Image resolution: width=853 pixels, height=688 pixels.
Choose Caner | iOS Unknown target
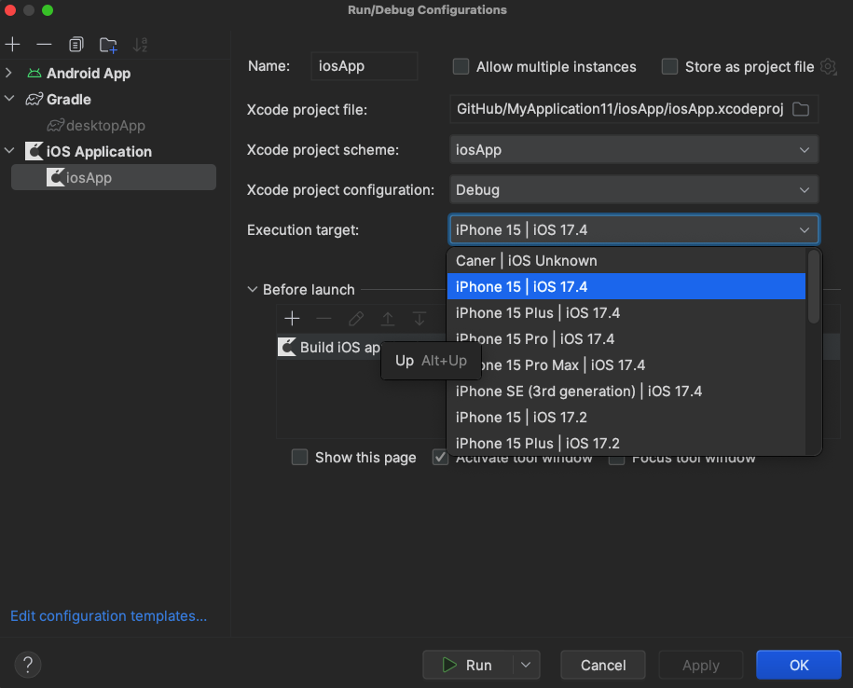point(626,260)
